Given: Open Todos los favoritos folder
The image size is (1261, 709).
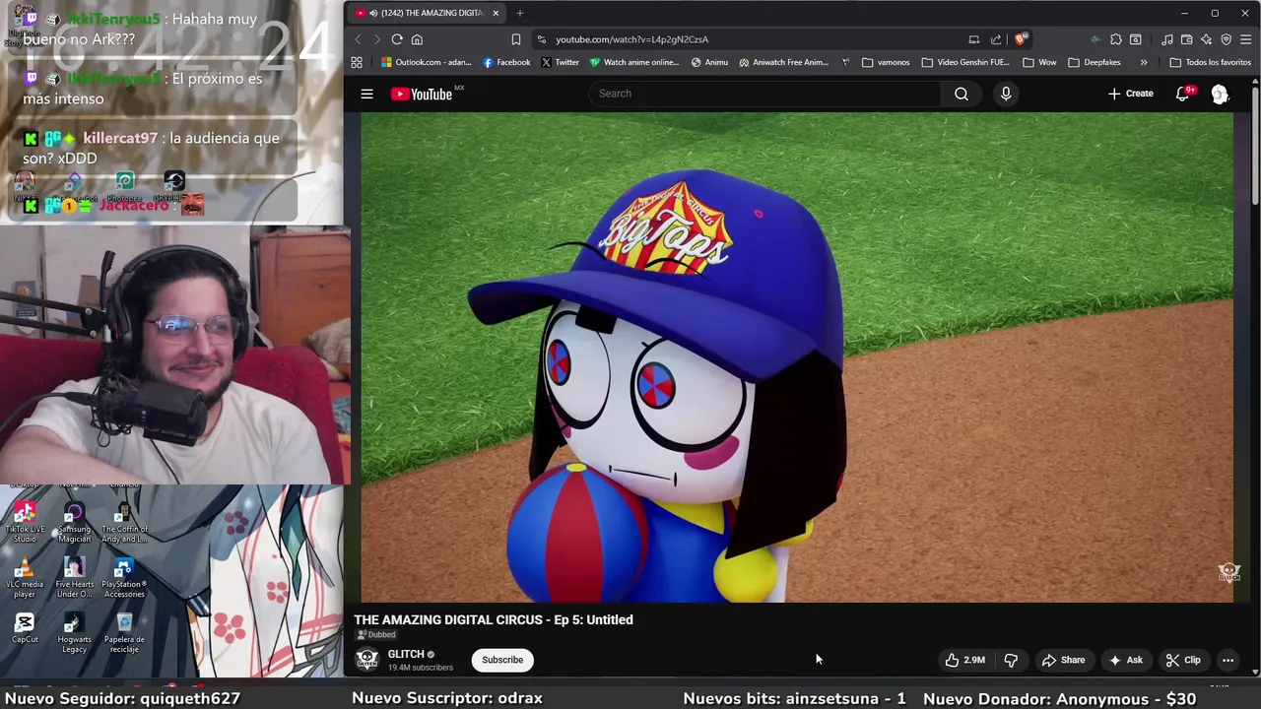Looking at the screenshot, I should click(x=1210, y=62).
